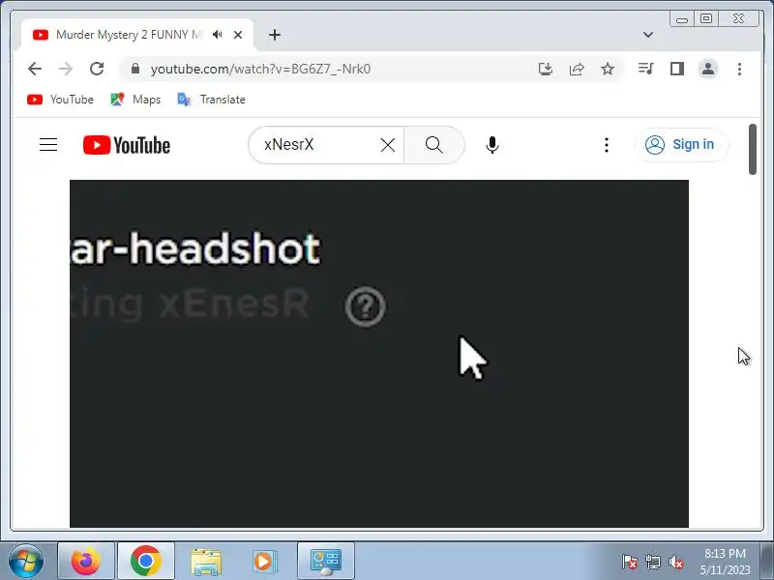Click Show desktop at the taskbar edge
Viewport: 774px width, 580px height.
coord(767,562)
